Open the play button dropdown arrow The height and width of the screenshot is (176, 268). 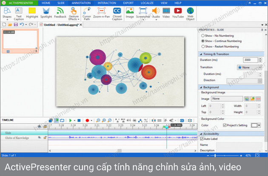pos(74,121)
